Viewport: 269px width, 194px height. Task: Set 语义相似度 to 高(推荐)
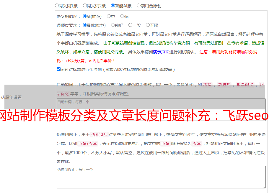84,16
